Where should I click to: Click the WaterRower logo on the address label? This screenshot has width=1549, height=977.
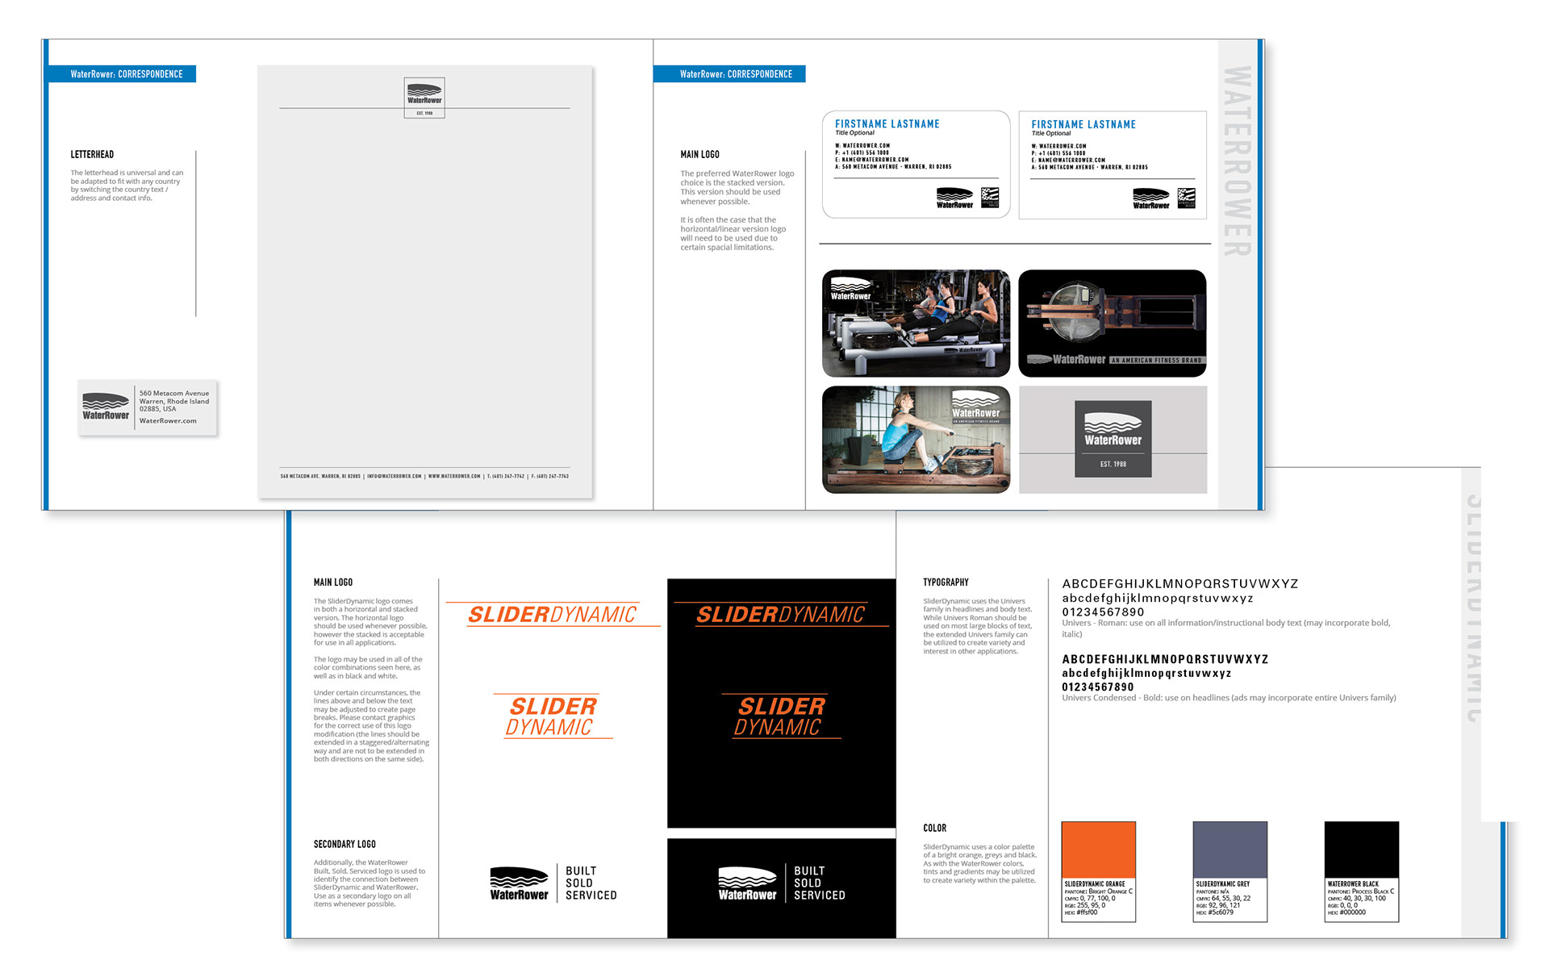coord(106,407)
